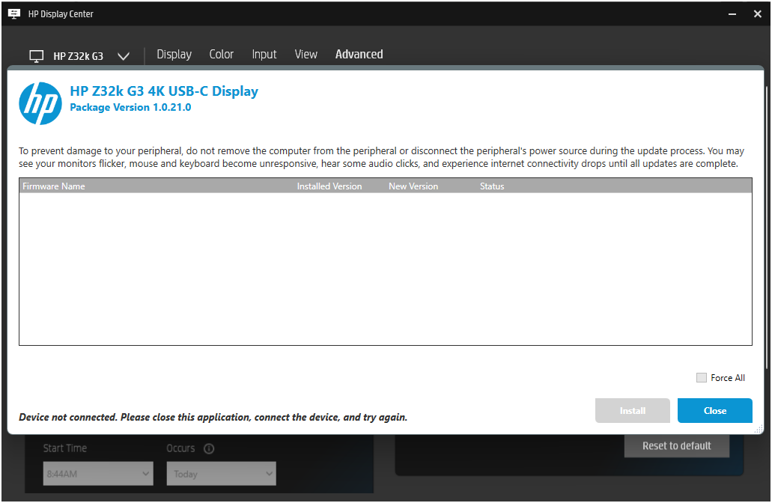The width and height of the screenshot is (772, 503).
Task: Click the HP Display Center title bar icon
Action: click(14, 13)
